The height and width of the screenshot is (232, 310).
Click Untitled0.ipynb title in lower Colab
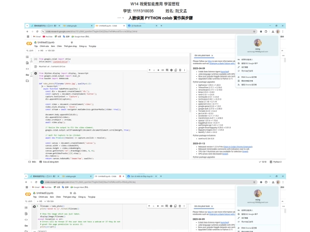[45, 193]
